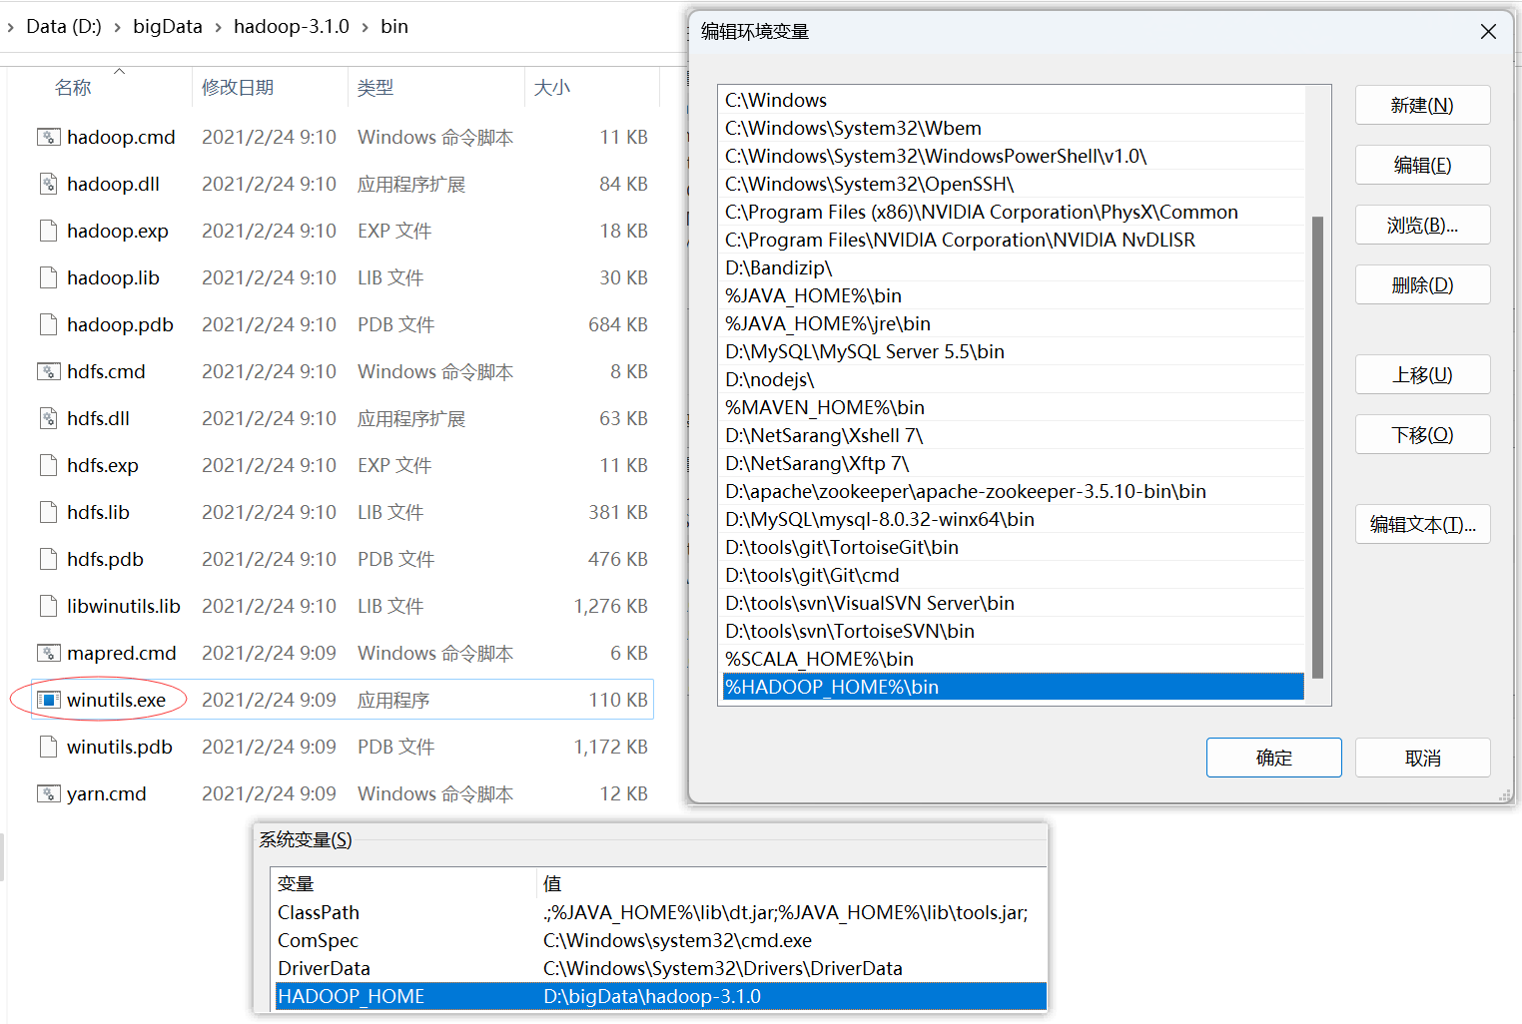
Task: Expand the chevron after bigData breadcrumb
Action: tap(218, 27)
